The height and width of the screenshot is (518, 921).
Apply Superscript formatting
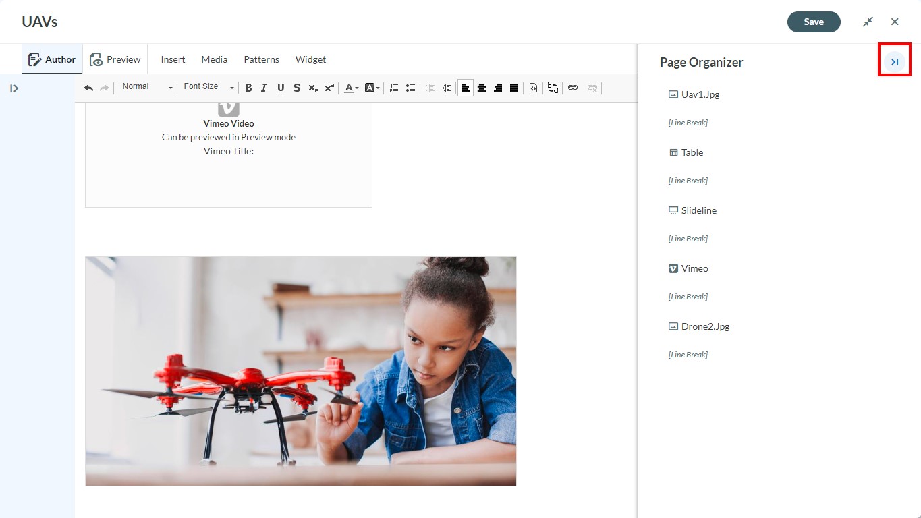(329, 88)
